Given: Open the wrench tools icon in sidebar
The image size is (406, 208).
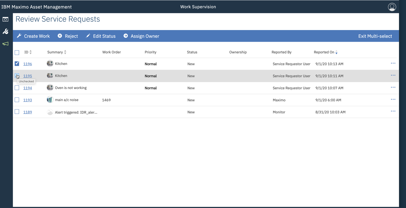Looking at the screenshot, I should [x=5, y=31].
